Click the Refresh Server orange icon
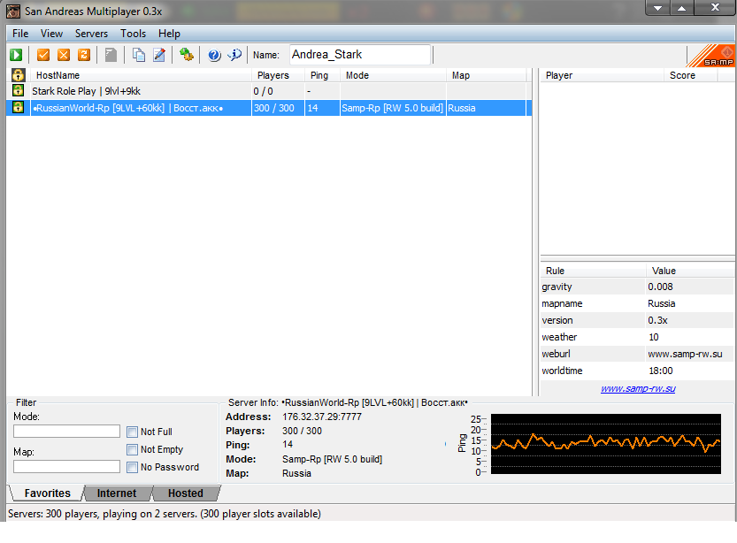The width and height of the screenshot is (737, 543). pos(84,55)
